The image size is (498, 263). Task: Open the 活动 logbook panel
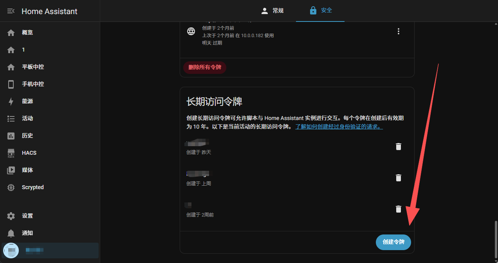pos(50,118)
